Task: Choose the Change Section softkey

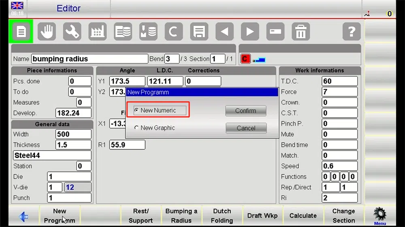Action: point(343,216)
